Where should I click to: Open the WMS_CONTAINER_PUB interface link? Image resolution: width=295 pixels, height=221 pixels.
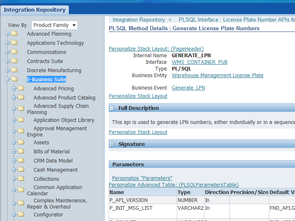pyautogui.click(x=200, y=62)
